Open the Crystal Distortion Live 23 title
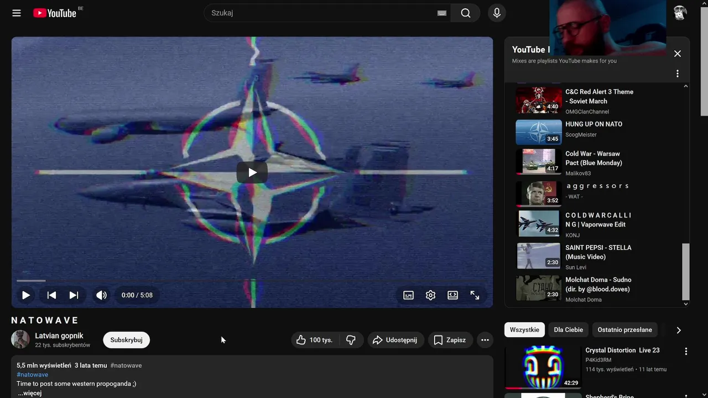 [622, 350]
